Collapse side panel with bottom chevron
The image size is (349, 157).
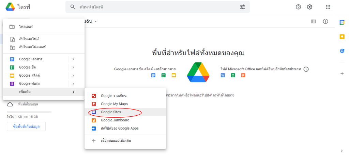coord(342,151)
